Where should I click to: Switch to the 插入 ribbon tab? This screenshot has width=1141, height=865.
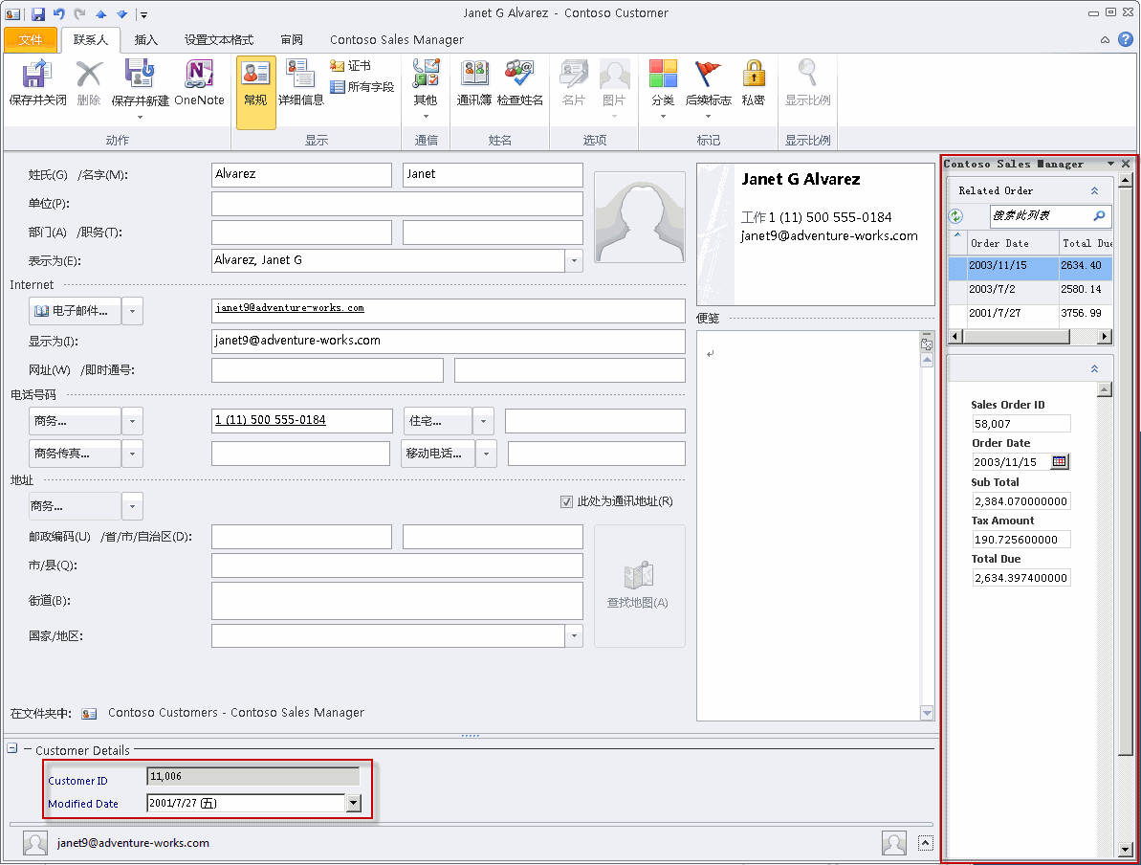[146, 40]
